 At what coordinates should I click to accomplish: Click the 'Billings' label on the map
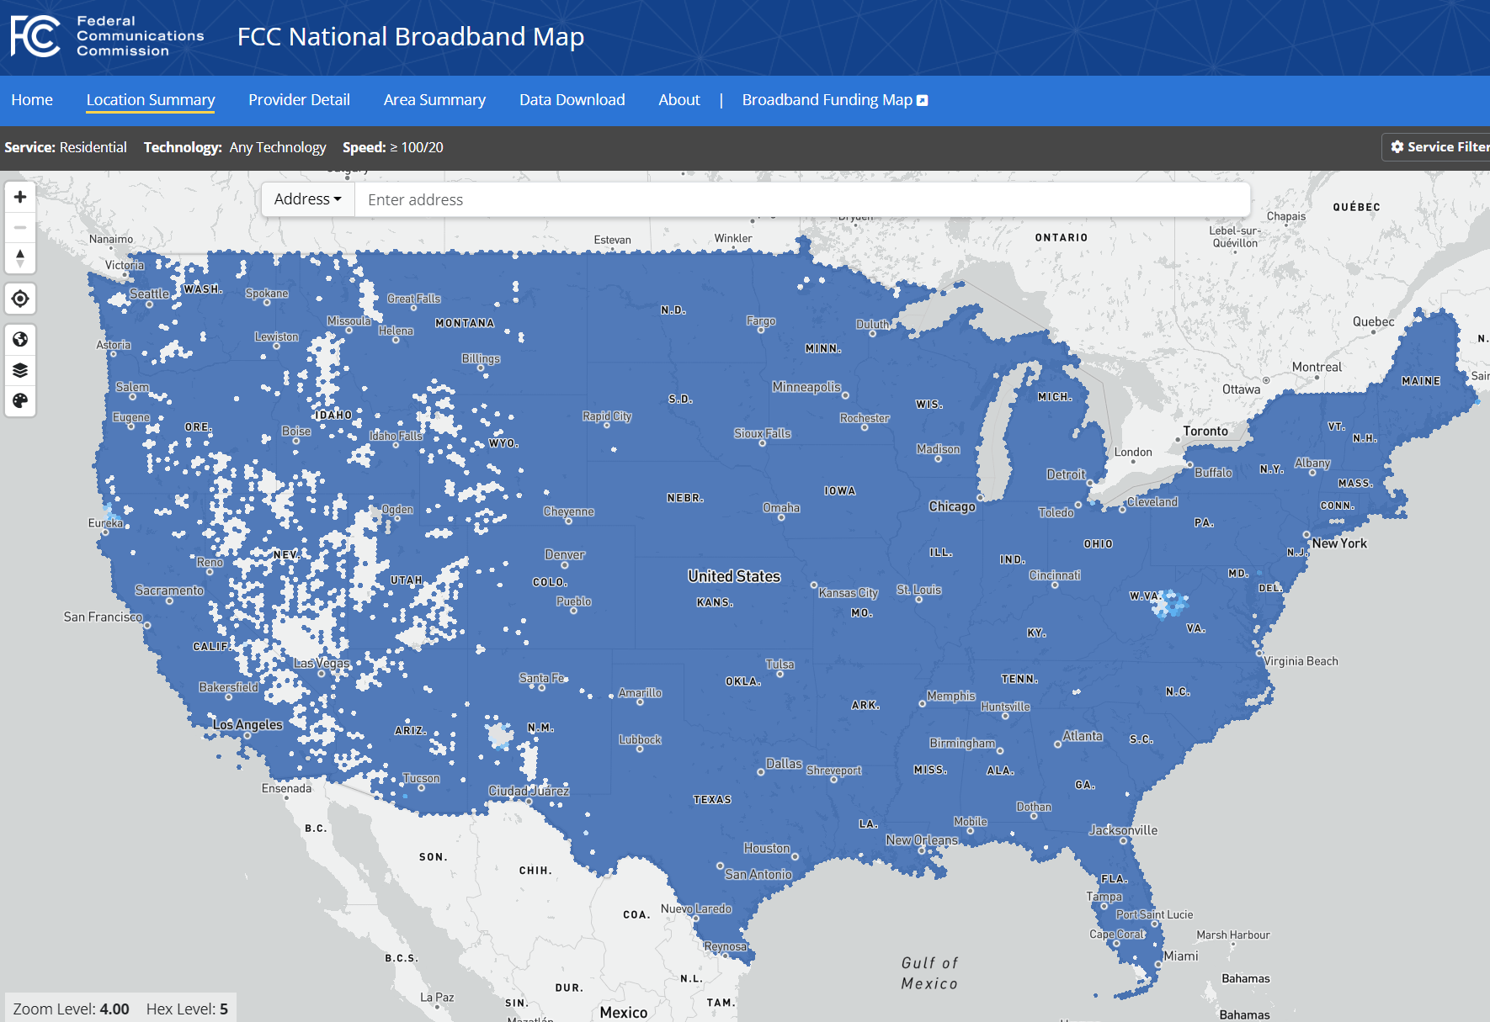tap(481, 358)
